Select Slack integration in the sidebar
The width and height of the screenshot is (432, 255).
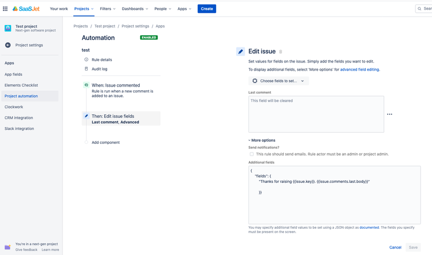pyautogui.click(x=19, y=128)
